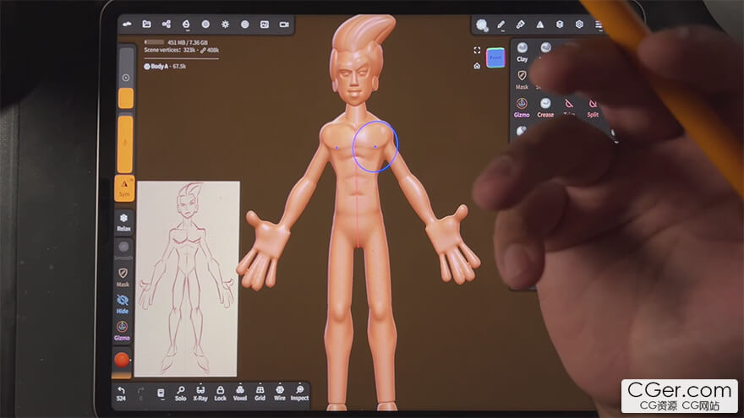744x418 pixels.
Task: Open the Files folder menu
Action: tap(146, 24)
